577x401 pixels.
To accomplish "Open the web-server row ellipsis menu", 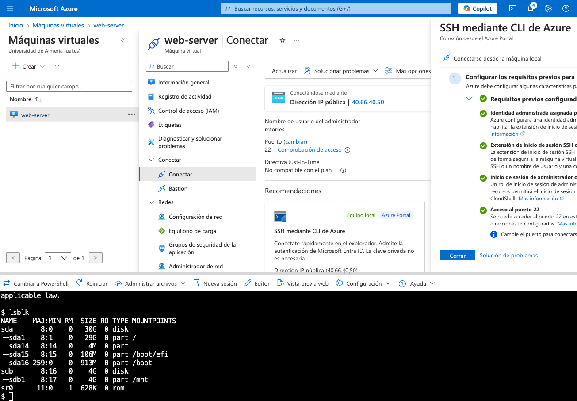I will 132,115.
